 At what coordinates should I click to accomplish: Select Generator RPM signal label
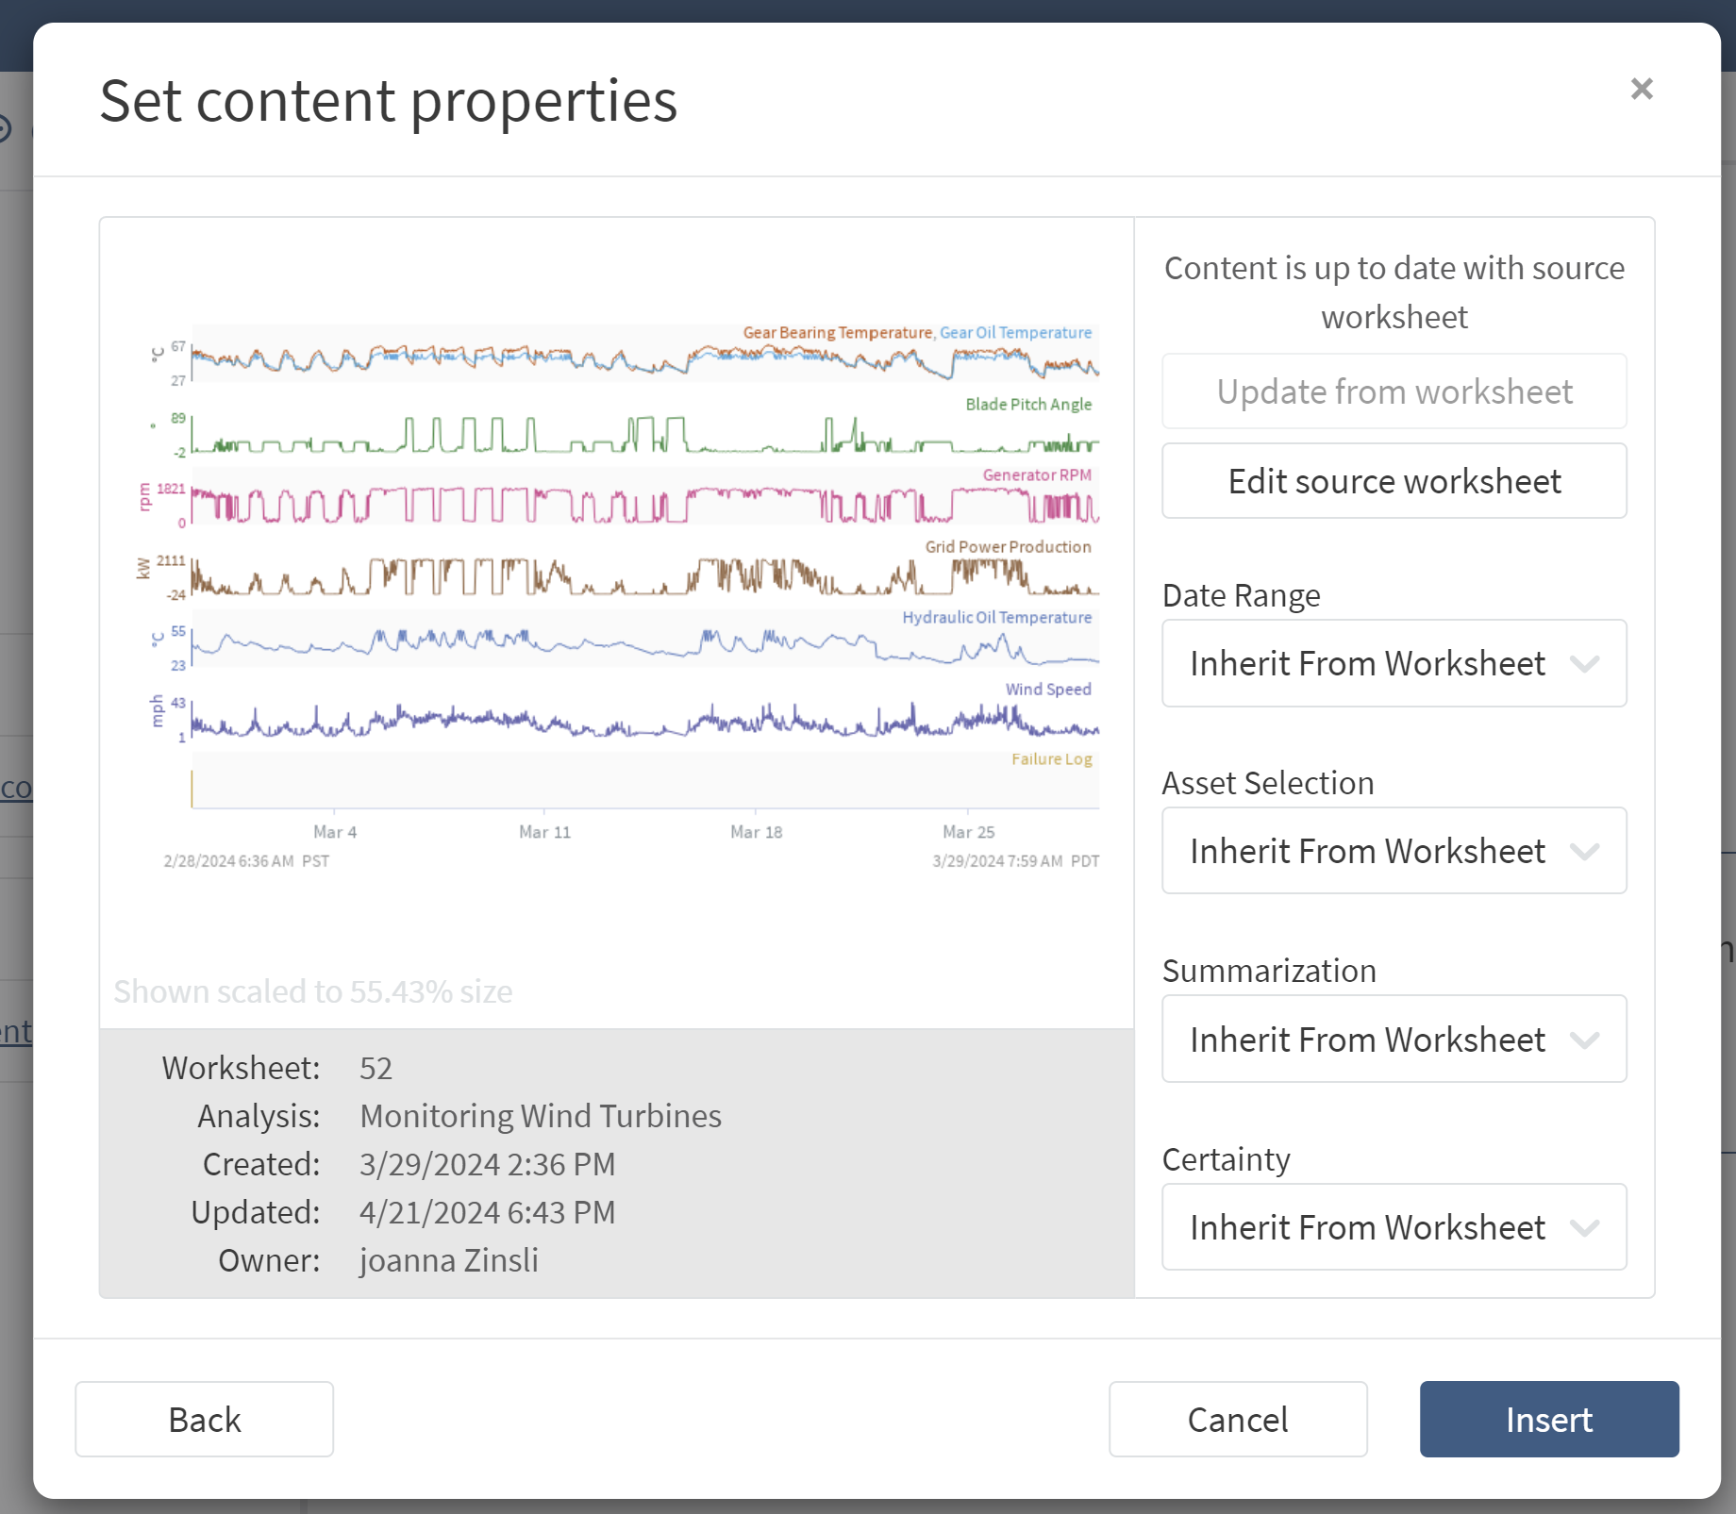[1036, 475]
